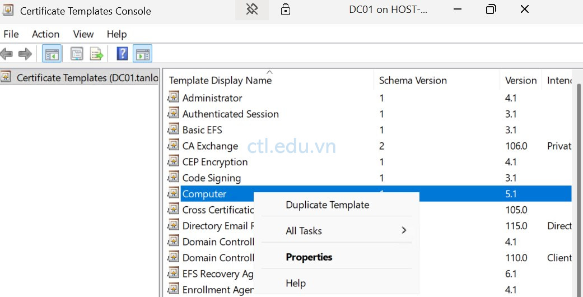Click version 105.0 of Cross Certification
This screenshot has width=583, height=297.
tap(516, 210)
